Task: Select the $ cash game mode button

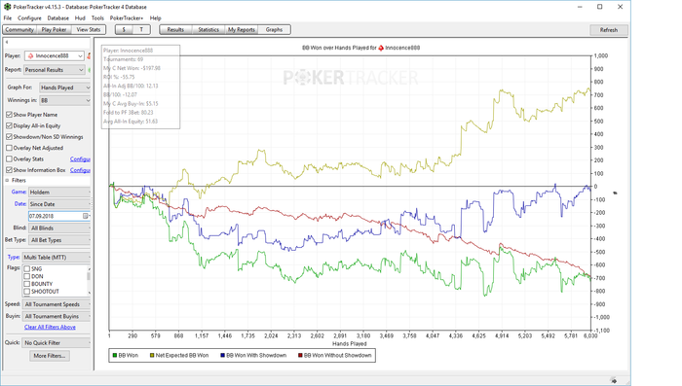Action: coord(124,29)
